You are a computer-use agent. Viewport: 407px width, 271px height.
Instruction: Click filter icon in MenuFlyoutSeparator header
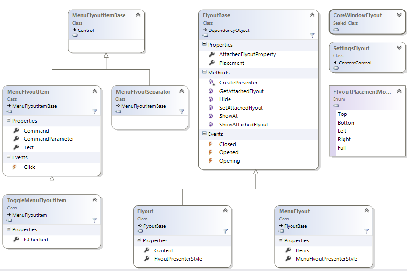(182, 112)
